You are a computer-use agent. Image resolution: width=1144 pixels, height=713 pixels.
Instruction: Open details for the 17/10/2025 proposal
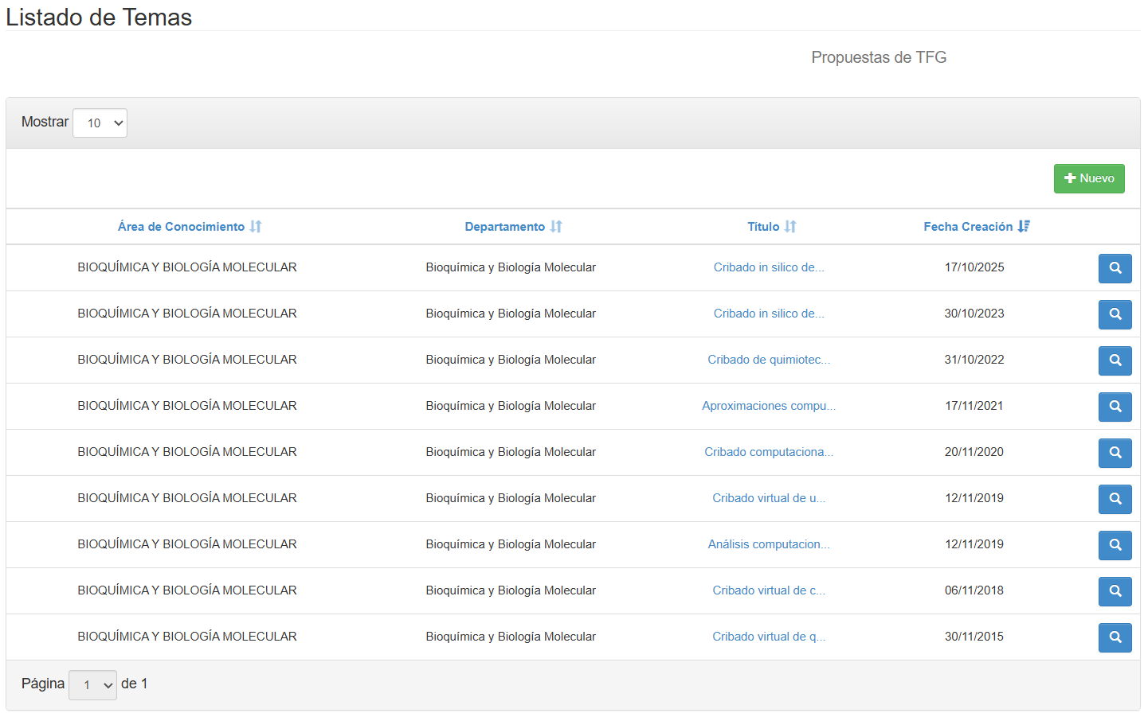[x=1115, y=268]
